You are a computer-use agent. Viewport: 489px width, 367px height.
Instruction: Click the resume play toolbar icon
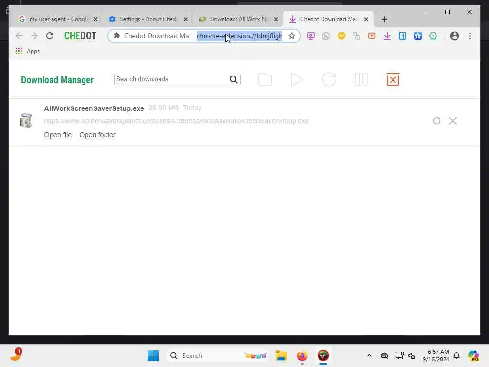click(x=296, y=79)
